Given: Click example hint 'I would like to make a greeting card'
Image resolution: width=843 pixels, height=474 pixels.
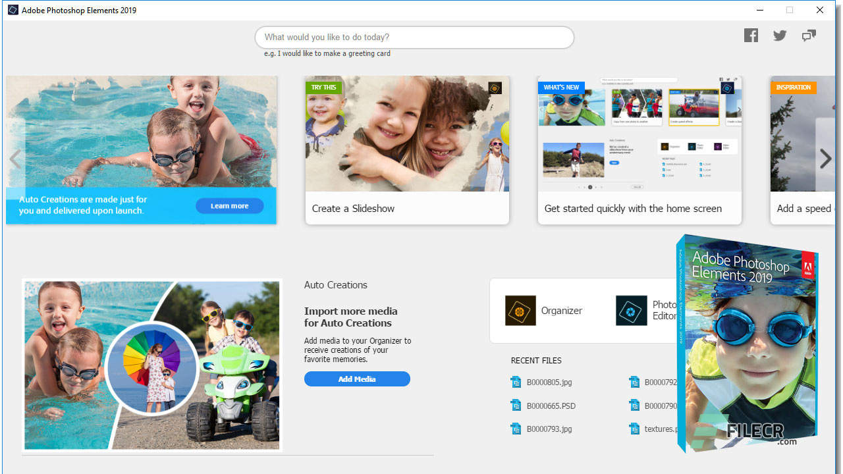Looking at the screenshot, I should [x=334, y=53].
